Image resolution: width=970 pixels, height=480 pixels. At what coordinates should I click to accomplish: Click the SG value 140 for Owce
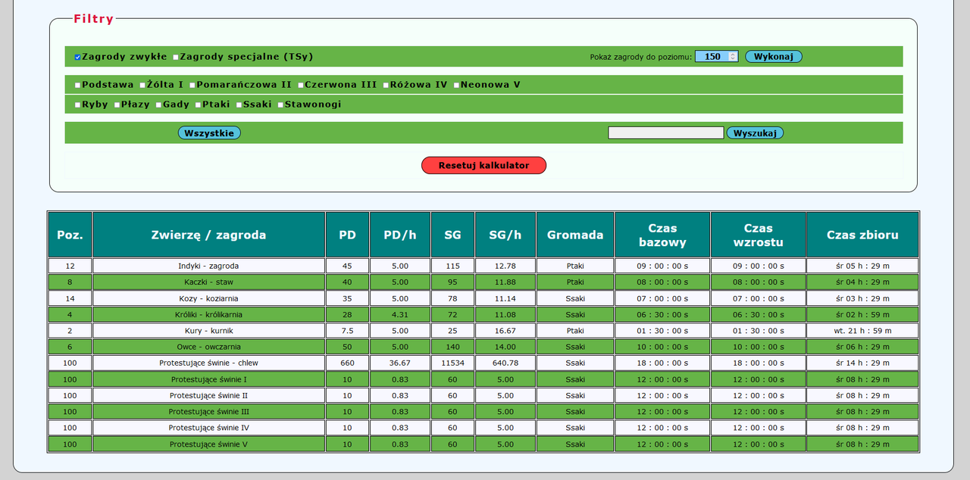[452, 347]
